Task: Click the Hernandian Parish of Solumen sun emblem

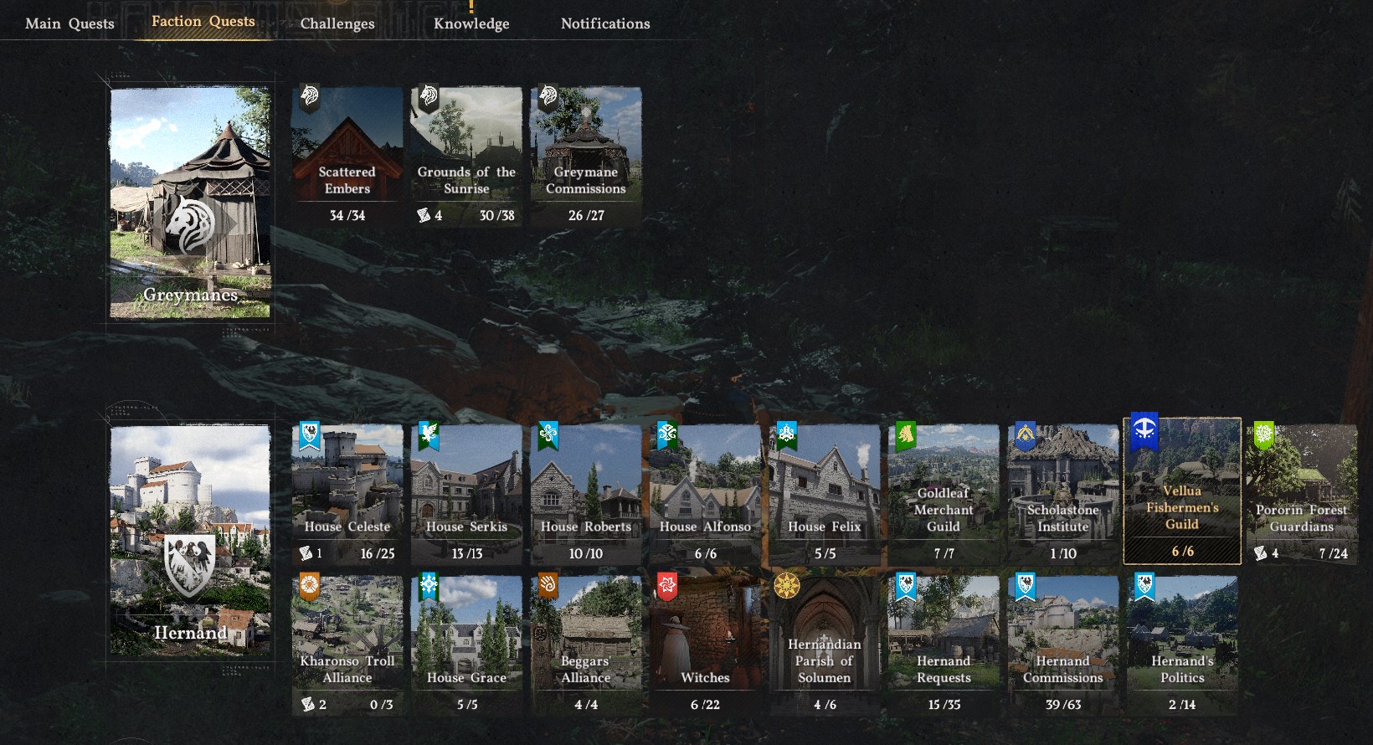Action: click(787, 586)
